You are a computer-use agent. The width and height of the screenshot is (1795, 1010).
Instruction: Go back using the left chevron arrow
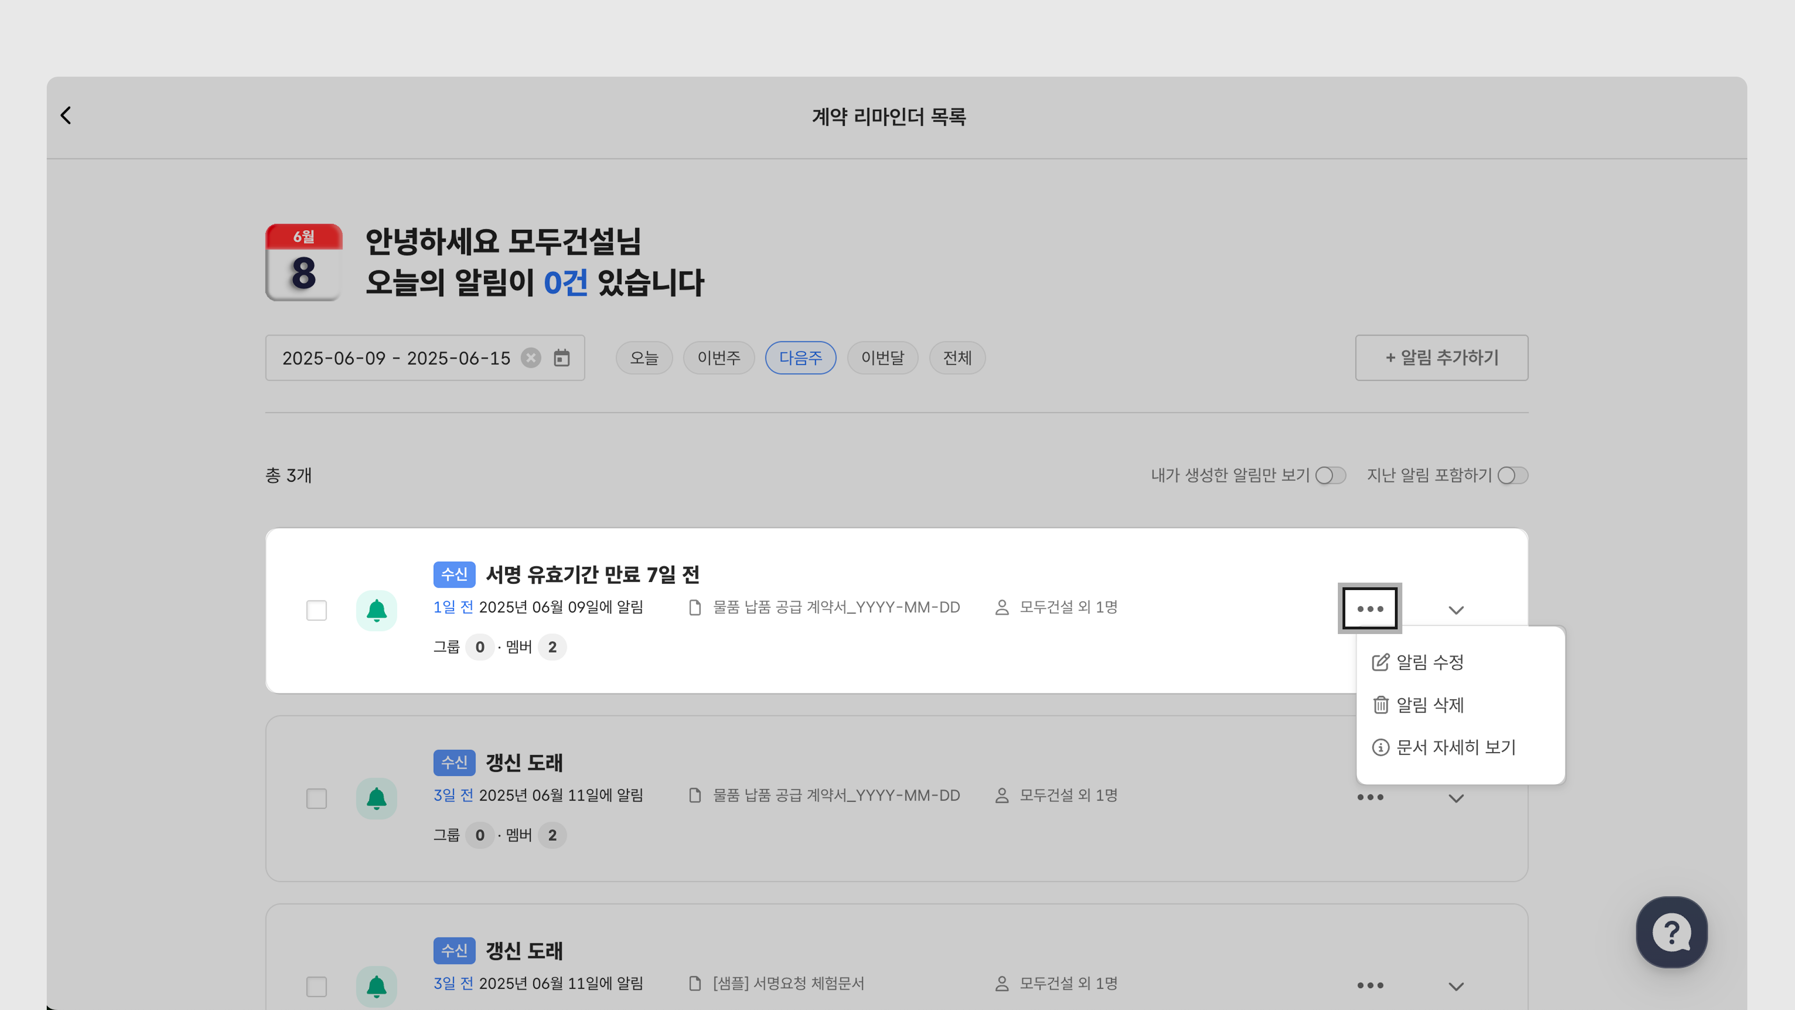click(x=66, y=115)
